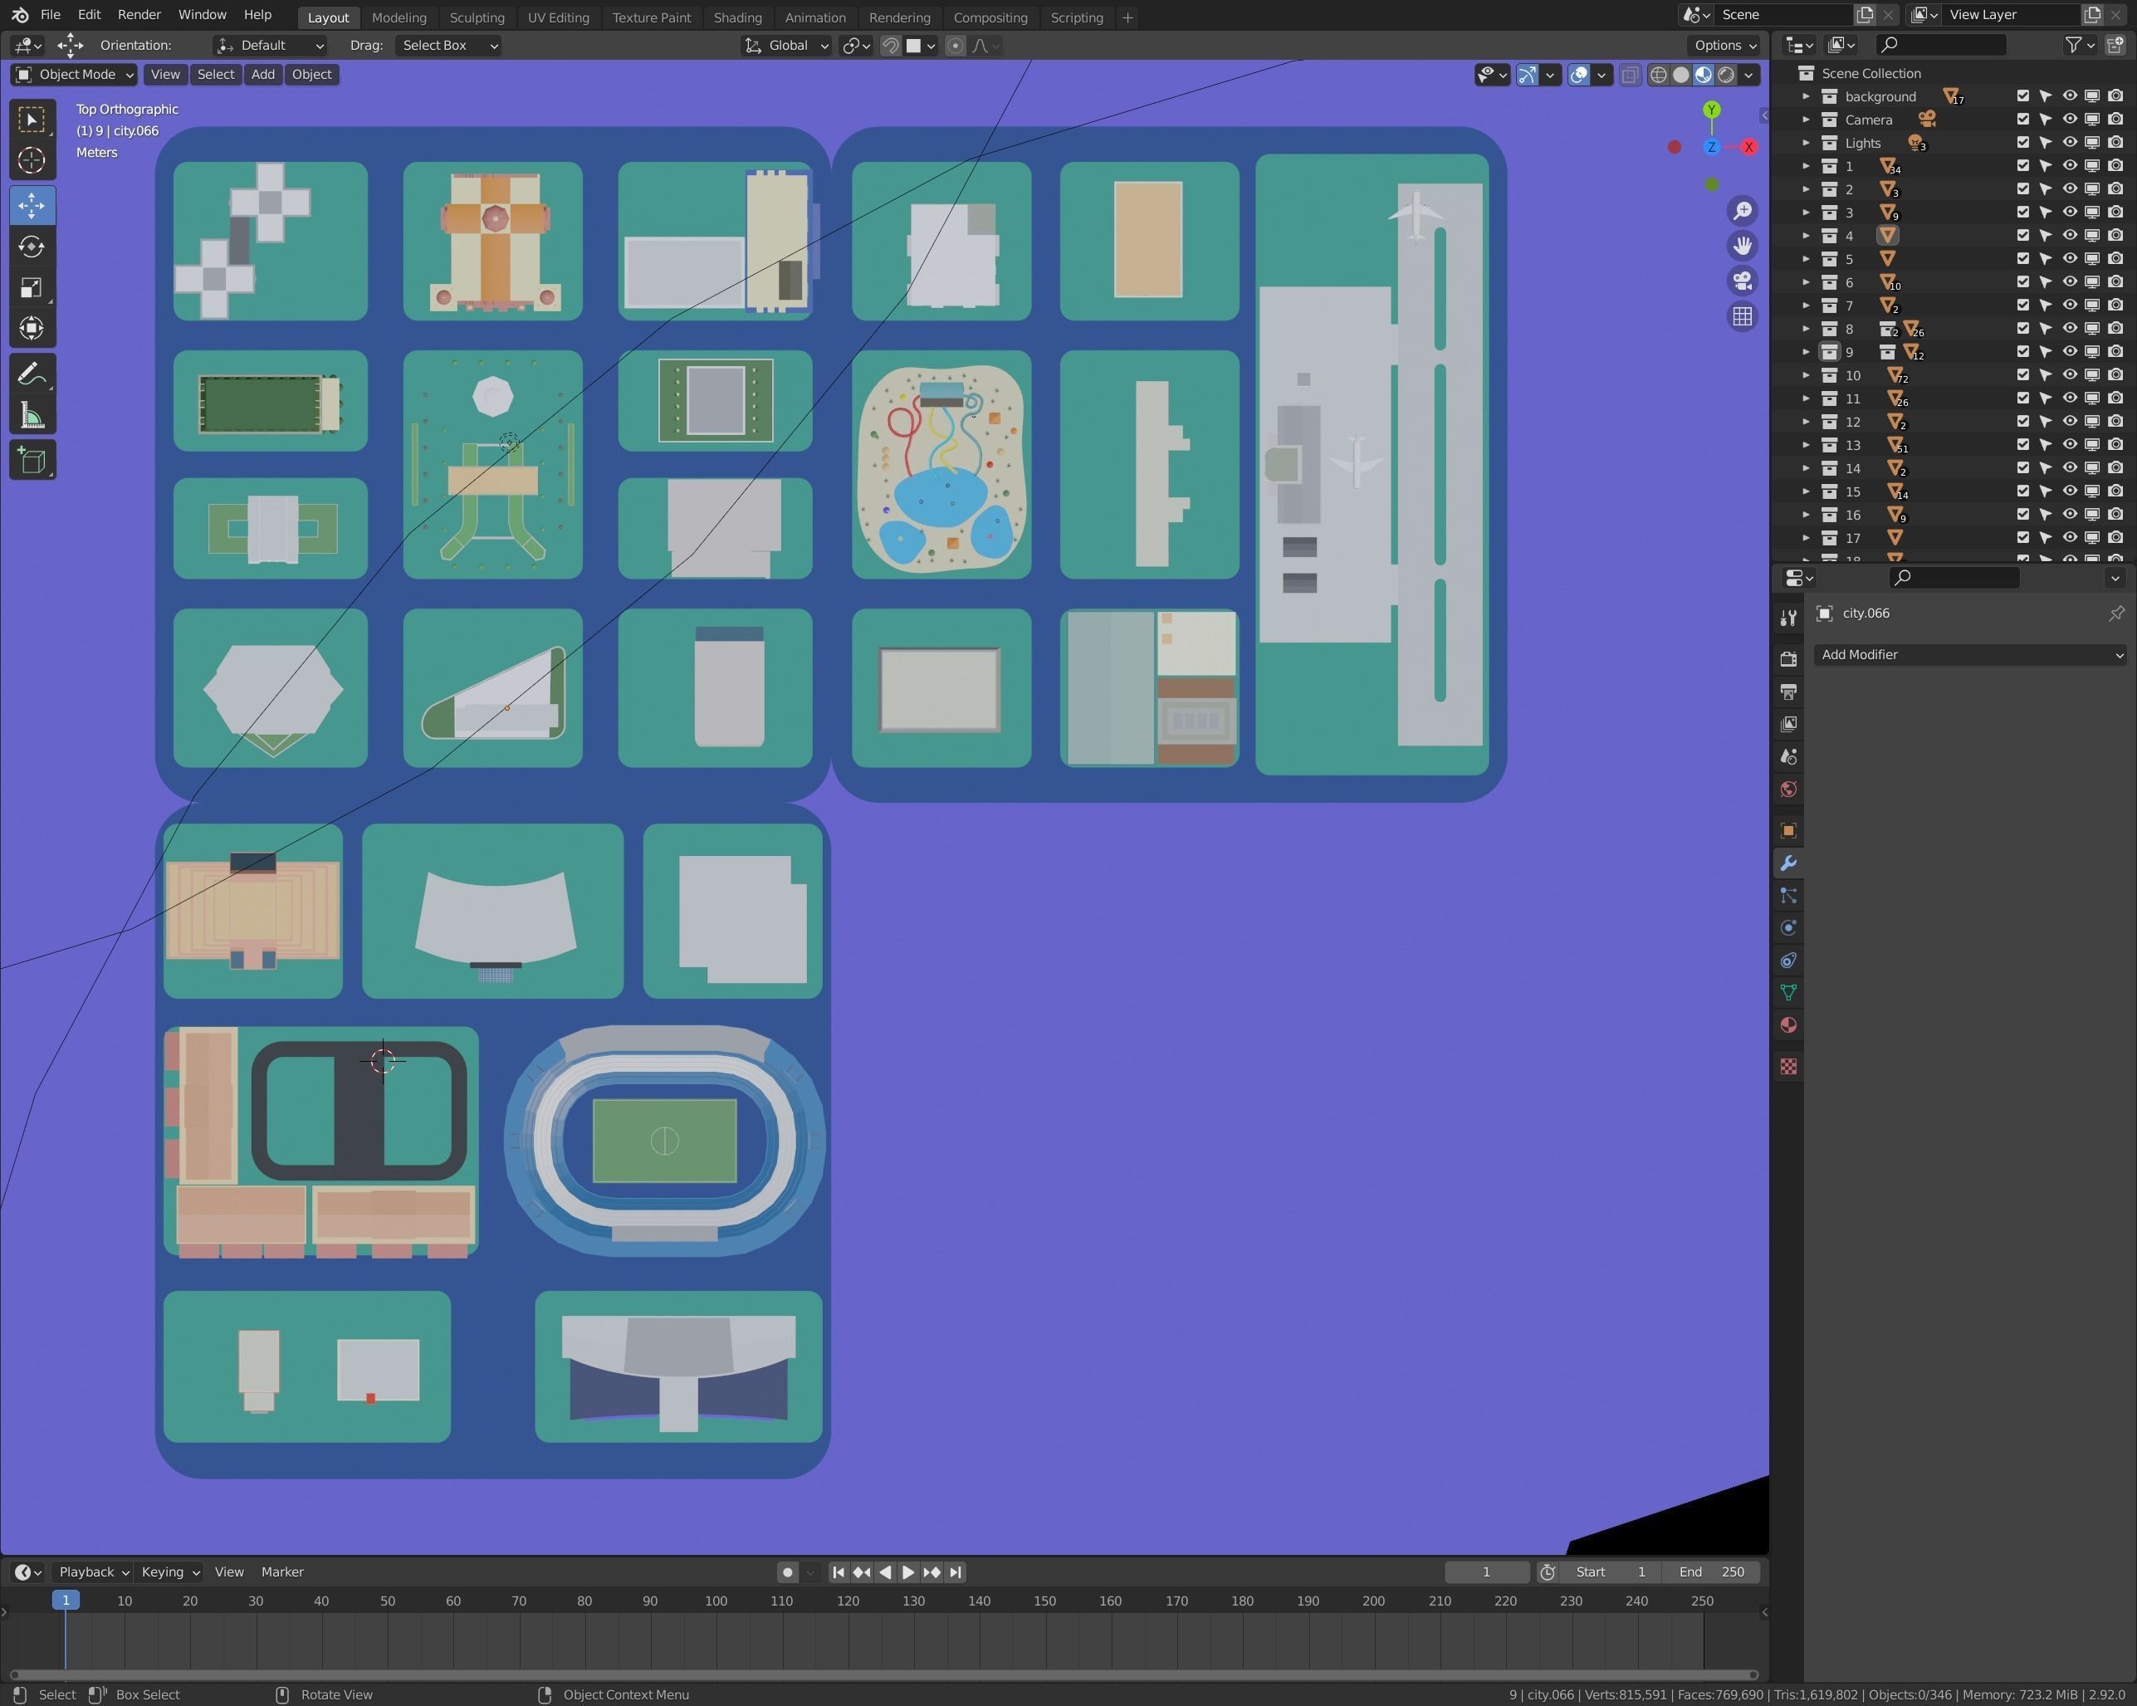Switch orthographic/perspective grid icon

point(1742,316)
